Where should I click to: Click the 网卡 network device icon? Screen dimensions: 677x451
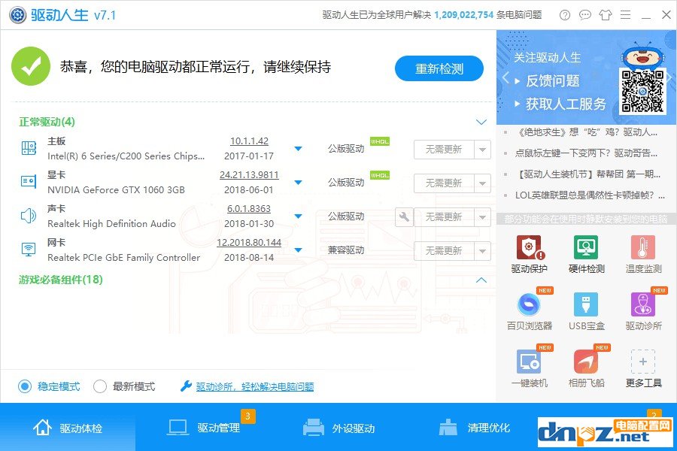tap(29, 249)
